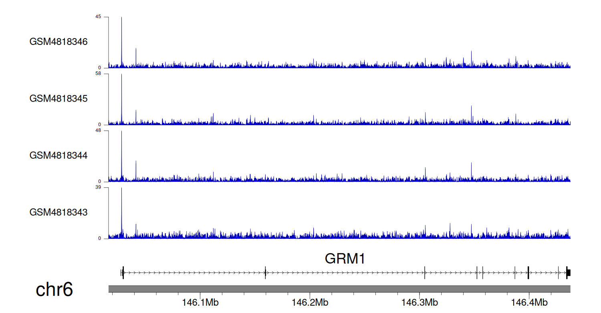This screenshot has width=601, height=313.
Task: Click the y-axis maximum value 45
Action: [98, 17]
